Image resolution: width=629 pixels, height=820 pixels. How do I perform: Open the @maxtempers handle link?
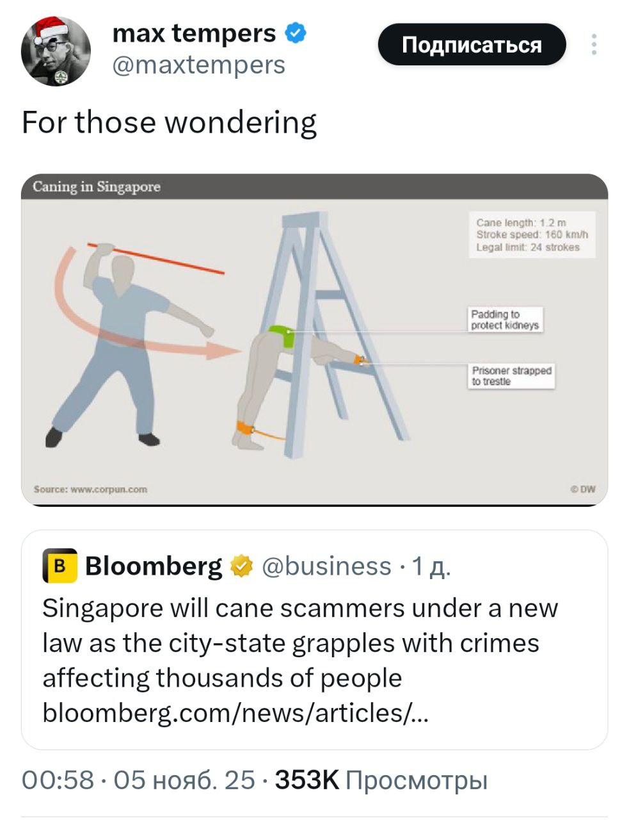click(198, 65)
